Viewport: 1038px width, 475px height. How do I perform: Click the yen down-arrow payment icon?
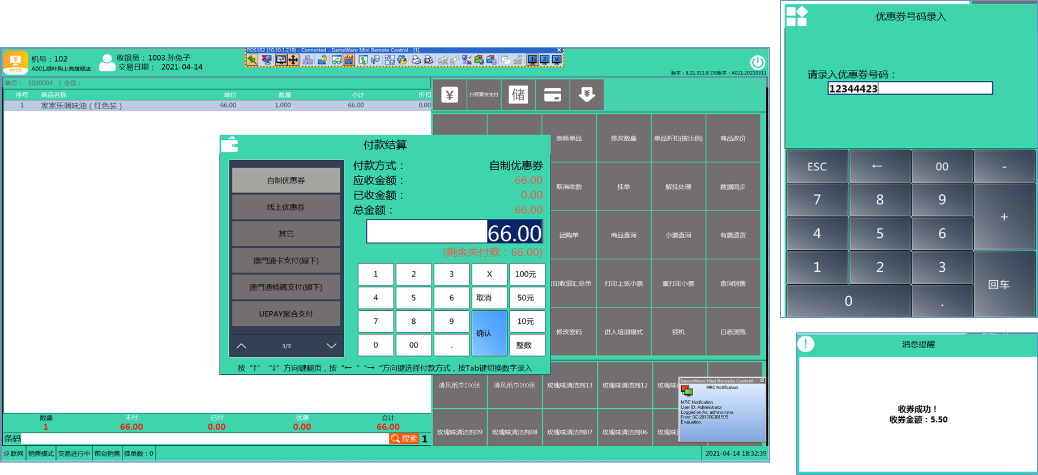pyautogui.click(x=587, y=95)
